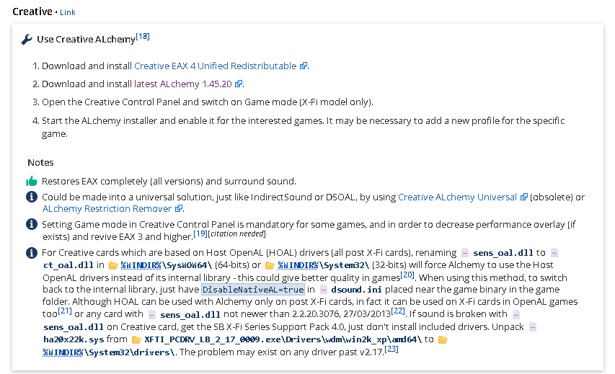Screen dimensions: 615x374
Task: Click step 3 'Open the Creative Control Panel' text
Action: 208,102
